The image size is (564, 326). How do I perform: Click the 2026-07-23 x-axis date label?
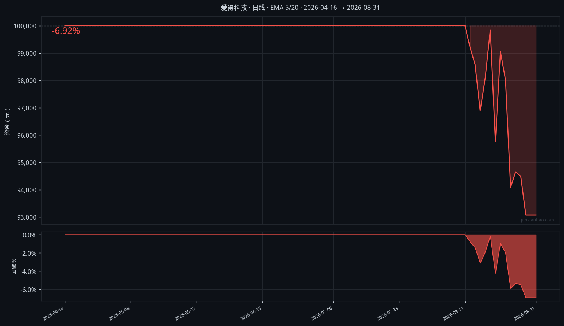388,314
